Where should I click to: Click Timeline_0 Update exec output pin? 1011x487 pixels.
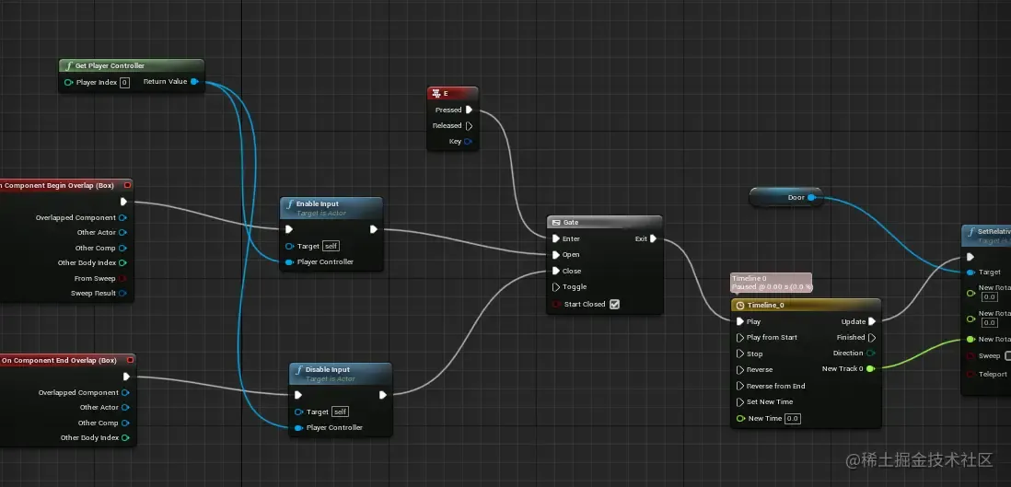click(872, 321)
